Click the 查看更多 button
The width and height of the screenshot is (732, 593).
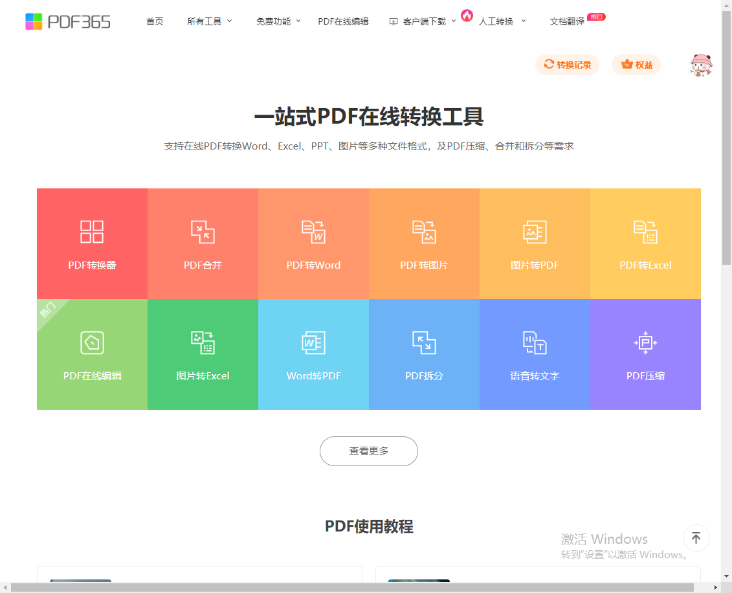[369, 451]
